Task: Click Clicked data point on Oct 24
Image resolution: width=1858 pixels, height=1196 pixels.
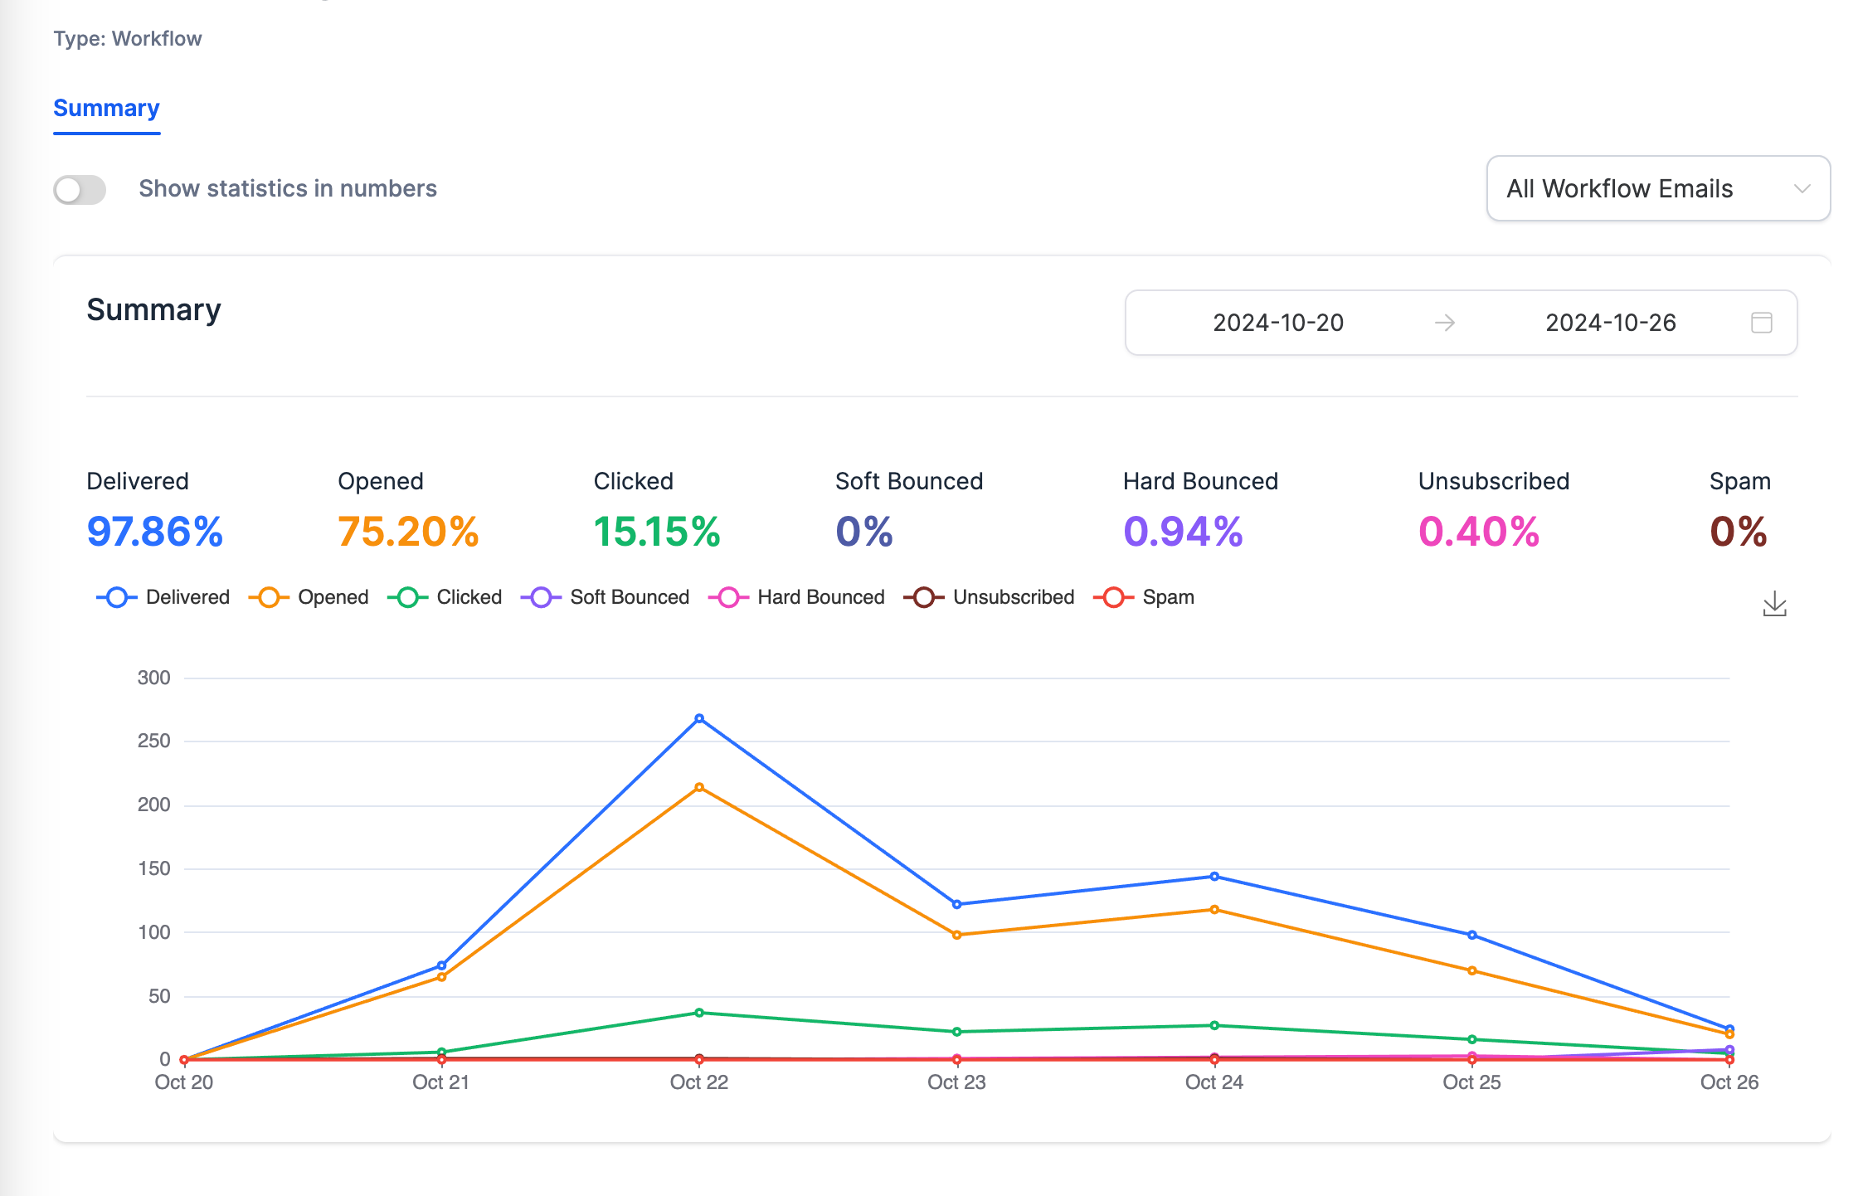Action: 1214,1025
